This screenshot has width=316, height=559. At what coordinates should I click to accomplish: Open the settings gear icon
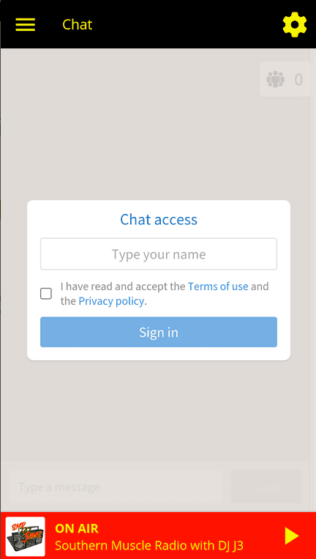pos(295,25)
